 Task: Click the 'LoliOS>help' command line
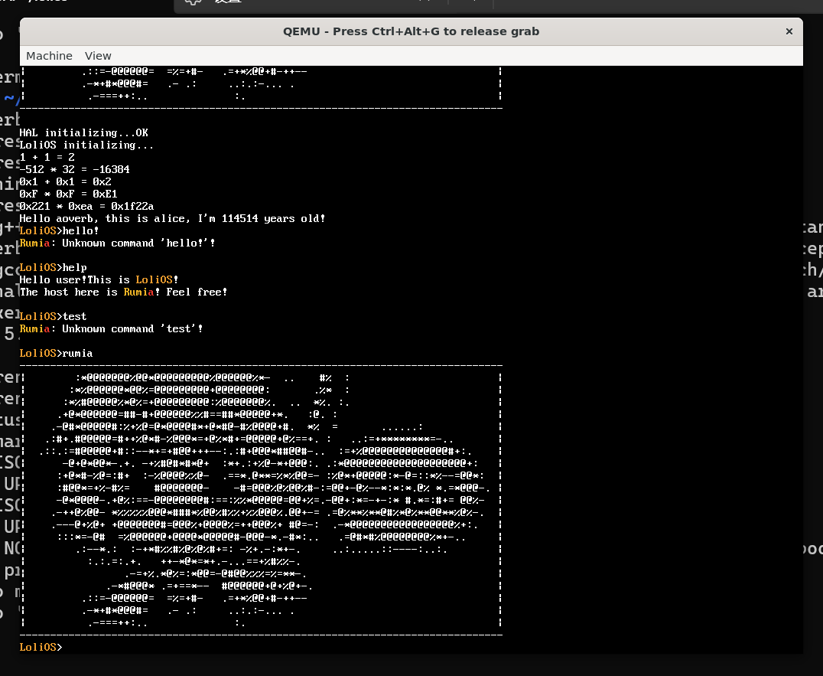click(53, 268)
